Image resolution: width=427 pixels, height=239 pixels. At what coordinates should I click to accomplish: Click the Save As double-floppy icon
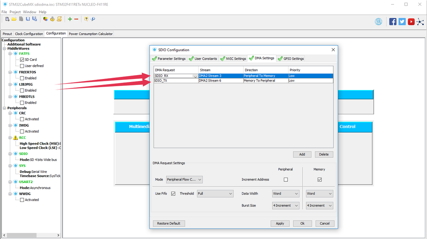pyautogui.click(x=35, y=19)
